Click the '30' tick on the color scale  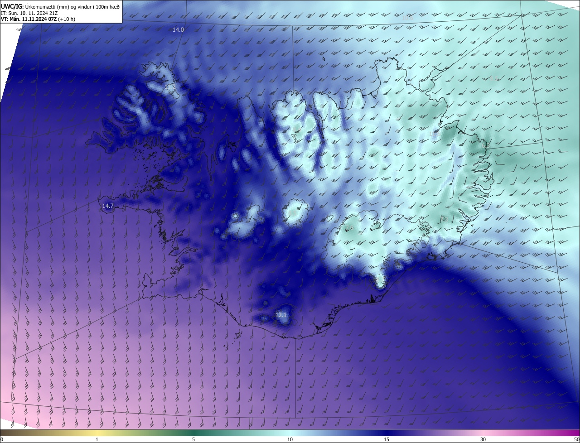tap(483, 439)
